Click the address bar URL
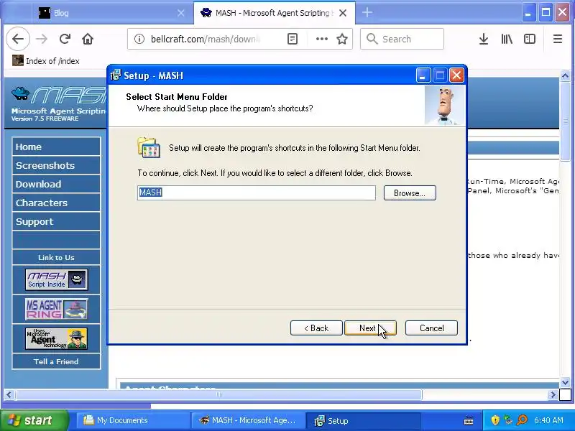 (x=206, y=39)
